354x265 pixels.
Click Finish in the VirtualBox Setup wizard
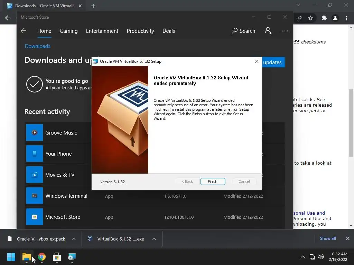pyautogui.click(x=213, y=181)
